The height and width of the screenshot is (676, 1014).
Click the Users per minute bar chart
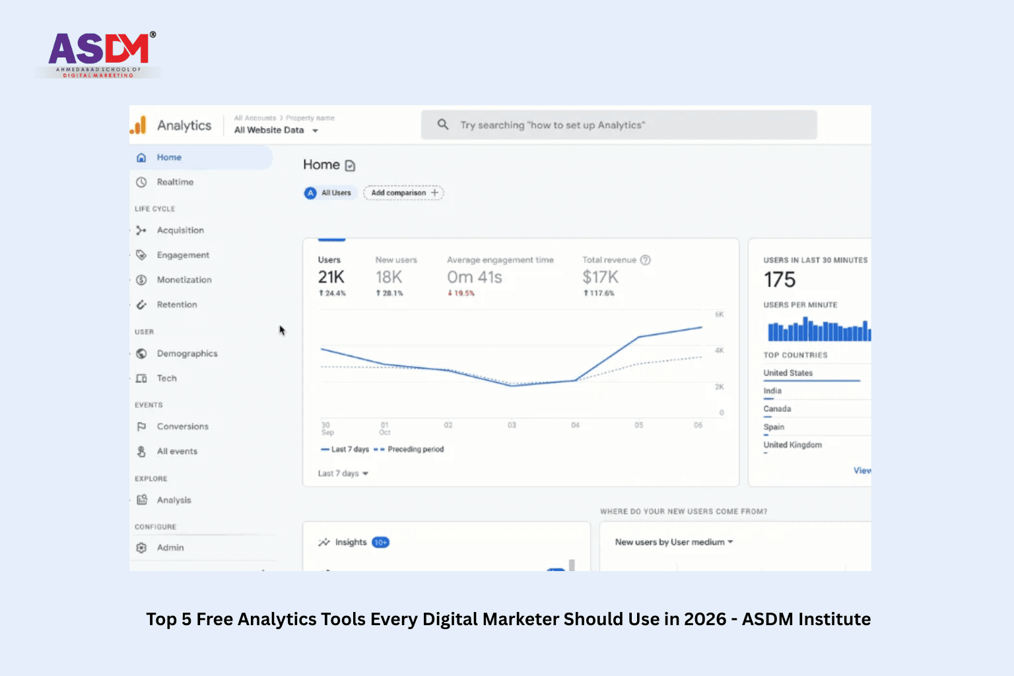[819, 329]
